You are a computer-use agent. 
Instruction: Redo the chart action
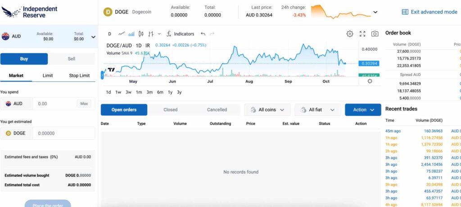[x=212, y=34]
